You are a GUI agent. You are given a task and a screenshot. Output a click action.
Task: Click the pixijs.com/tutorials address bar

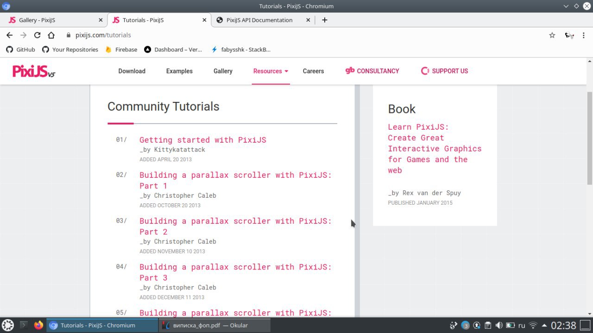click(103, 35)
